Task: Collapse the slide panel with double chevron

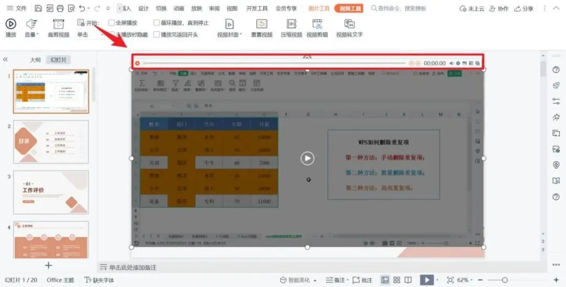Action: click(x=5, y=60)
